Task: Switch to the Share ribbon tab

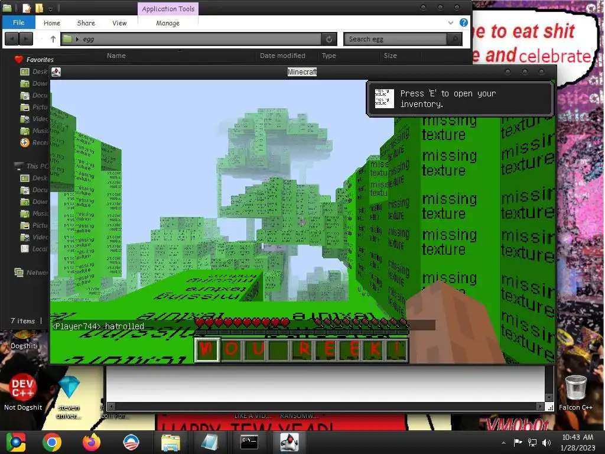Action: pyautogui.click(x=86, y=23)
